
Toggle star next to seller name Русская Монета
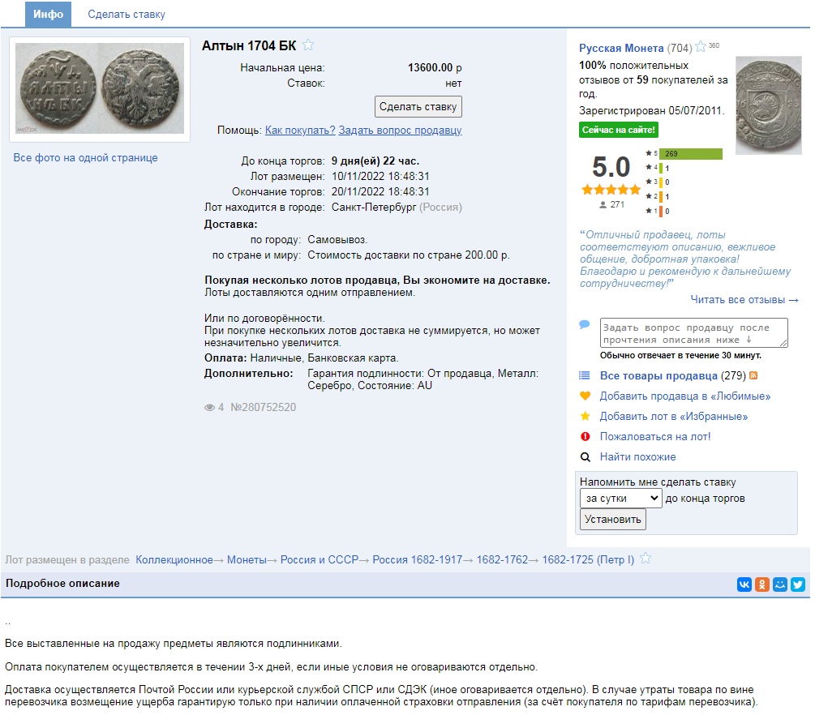pos(701,48)
